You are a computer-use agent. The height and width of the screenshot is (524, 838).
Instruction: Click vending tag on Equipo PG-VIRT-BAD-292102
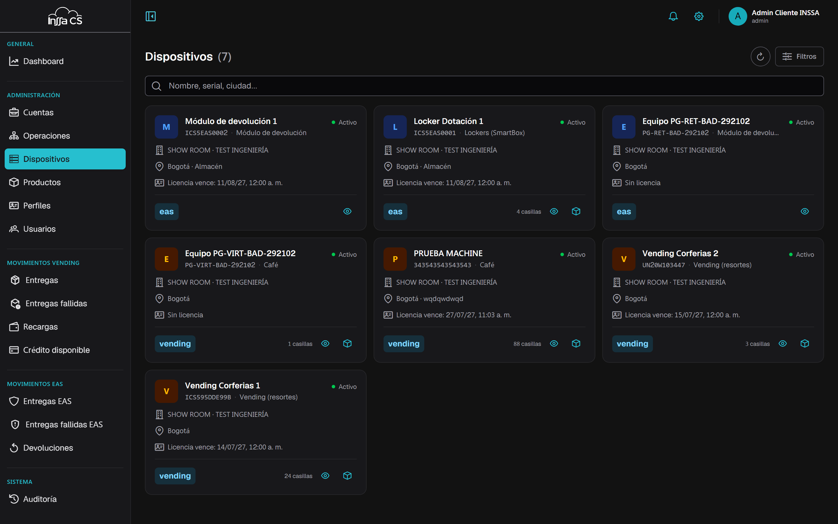pos(175,344)
